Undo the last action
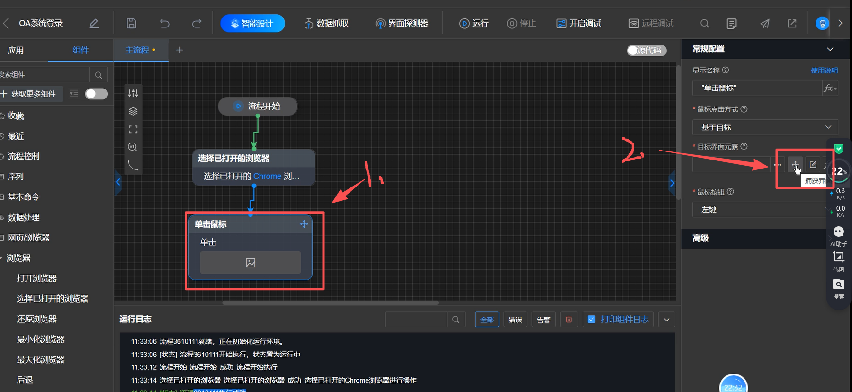Viewport: 852px width, 392px height. pos(164,23)
